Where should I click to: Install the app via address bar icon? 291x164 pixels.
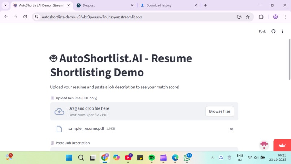pyautogui.click(x=239, y=17)
